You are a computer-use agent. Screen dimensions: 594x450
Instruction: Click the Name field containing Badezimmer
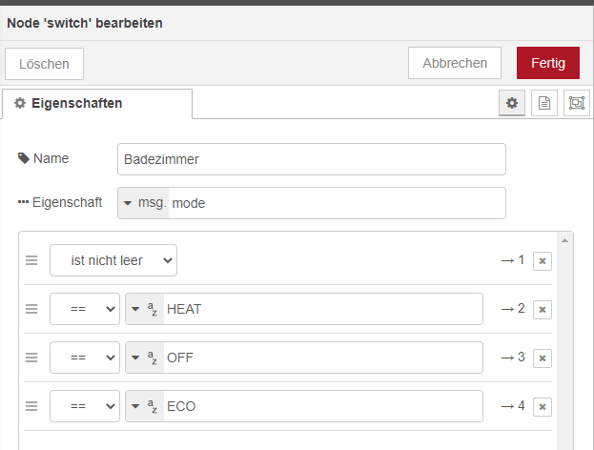(311, 159)
